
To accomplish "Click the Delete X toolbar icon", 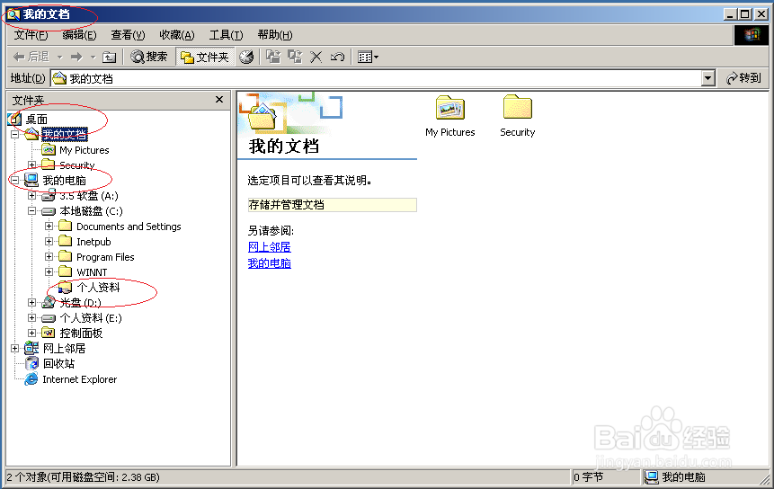I will click(316, 57).
